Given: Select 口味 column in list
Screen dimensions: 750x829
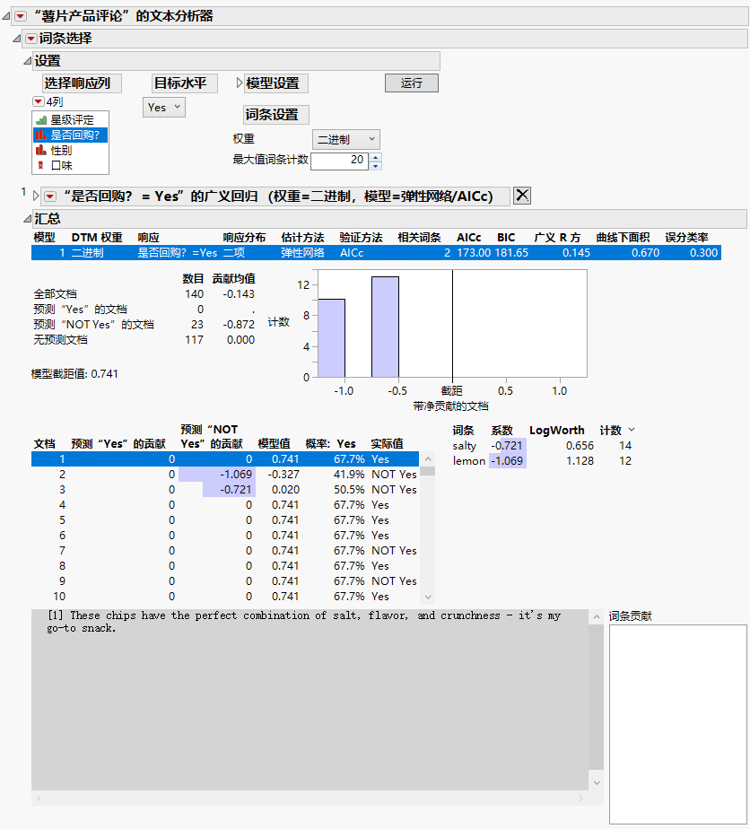Looking at the screenshot, I should (x=71, y=165).
